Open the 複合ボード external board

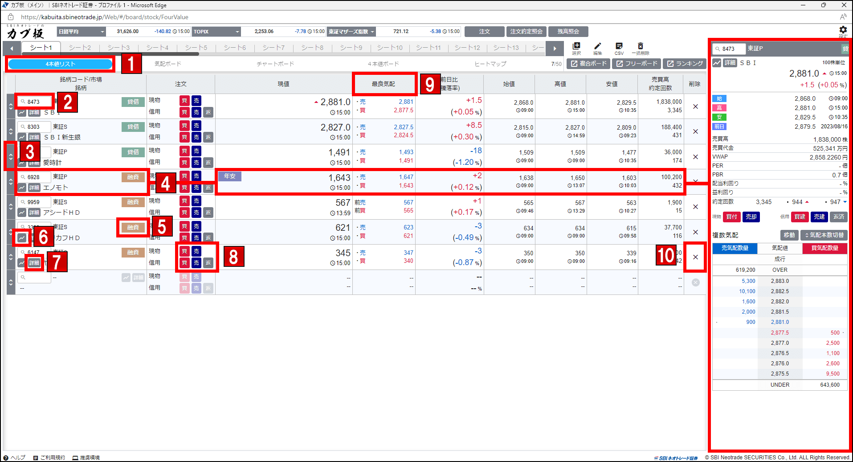click(x=589, y=64)
